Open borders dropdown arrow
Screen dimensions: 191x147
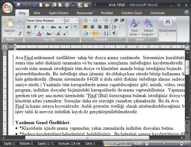click(x=100, y=34)
